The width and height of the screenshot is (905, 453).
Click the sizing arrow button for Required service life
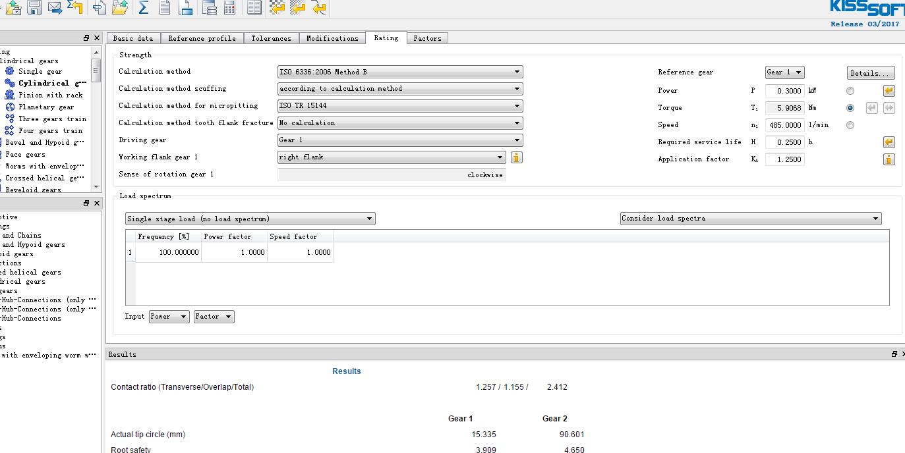889,142
